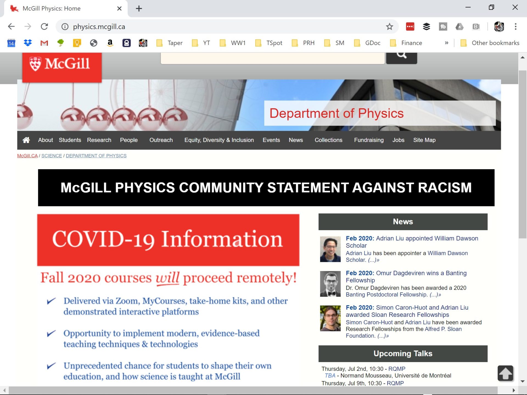Close the McGill Physics tab
Viewport: 527px width, 395px height.
coord(119,9)
